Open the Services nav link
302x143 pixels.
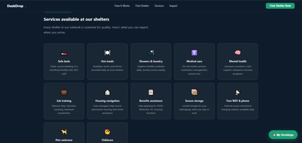pos(159,6)
